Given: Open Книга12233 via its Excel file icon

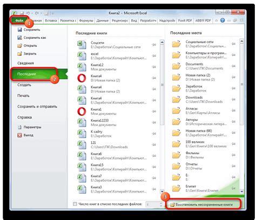Looking at the screenshot, I should tap(82, 122).
